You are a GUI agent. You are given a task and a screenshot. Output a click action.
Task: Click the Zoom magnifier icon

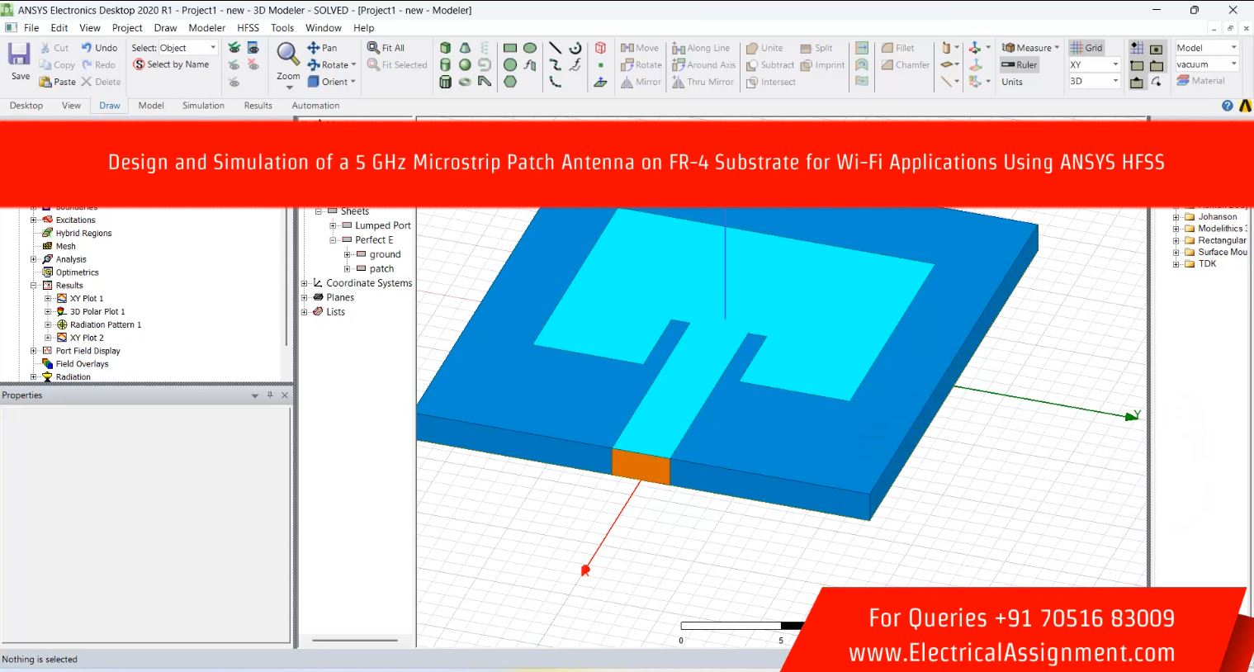pyautogui.click(x=287, y=54)
